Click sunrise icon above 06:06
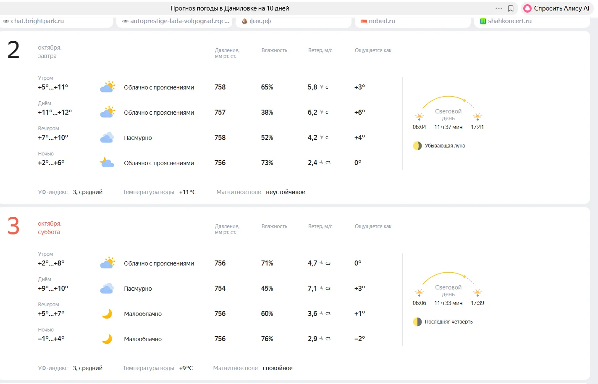598x384 pixels. click(x=419, y=293)
